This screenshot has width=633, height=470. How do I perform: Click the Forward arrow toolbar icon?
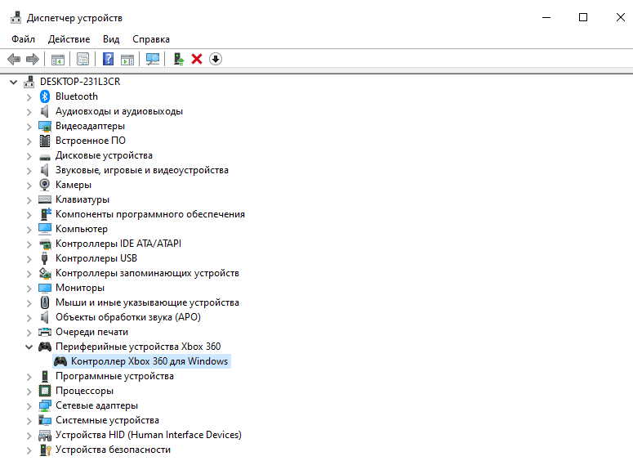[x=33, y=59]
